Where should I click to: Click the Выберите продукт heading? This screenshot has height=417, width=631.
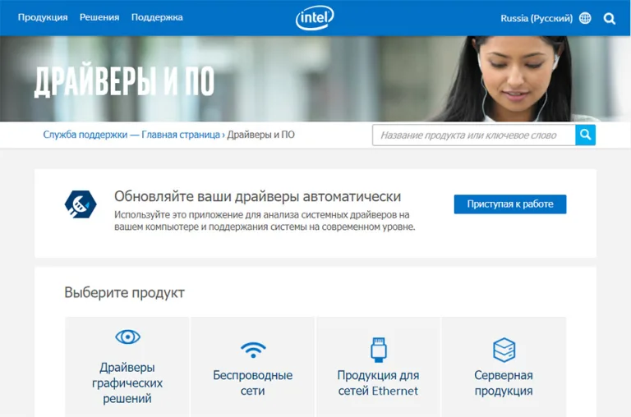(x=124, y=292)
